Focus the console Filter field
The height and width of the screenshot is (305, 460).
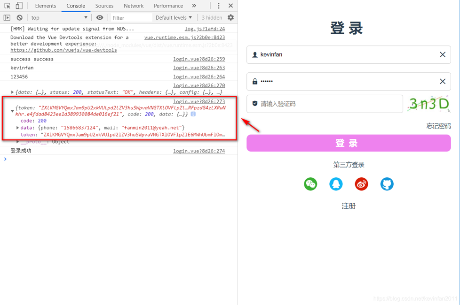131,18
